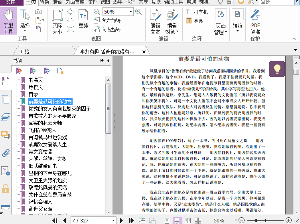Image resolution: width=300 pixels, height=224 pixels.
Task: Zoom in with the magnifier plus icon
Action: [138, 12]
